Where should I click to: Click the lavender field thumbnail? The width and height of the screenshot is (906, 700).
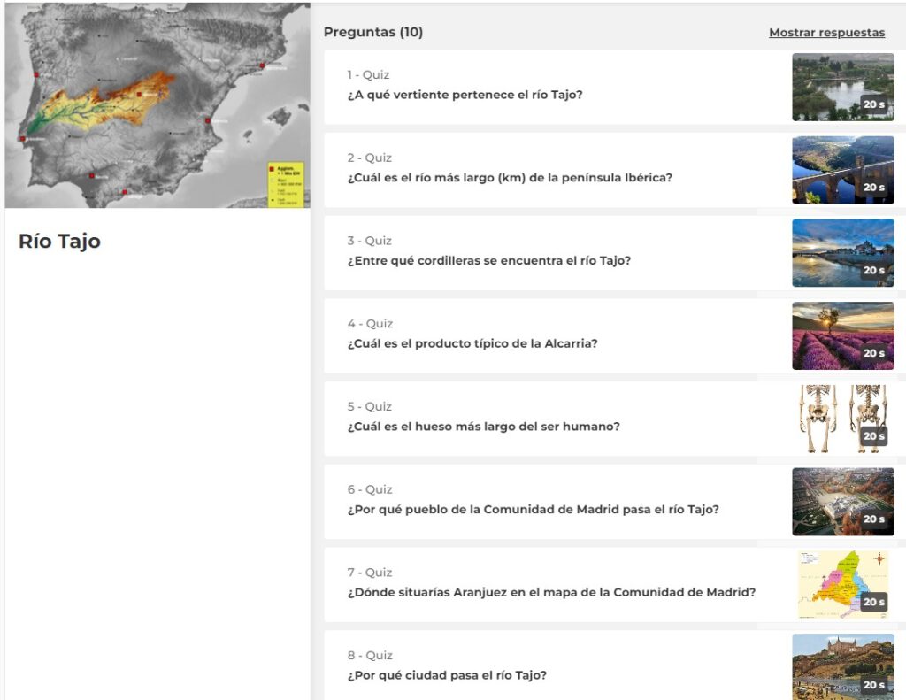[842, 335]
